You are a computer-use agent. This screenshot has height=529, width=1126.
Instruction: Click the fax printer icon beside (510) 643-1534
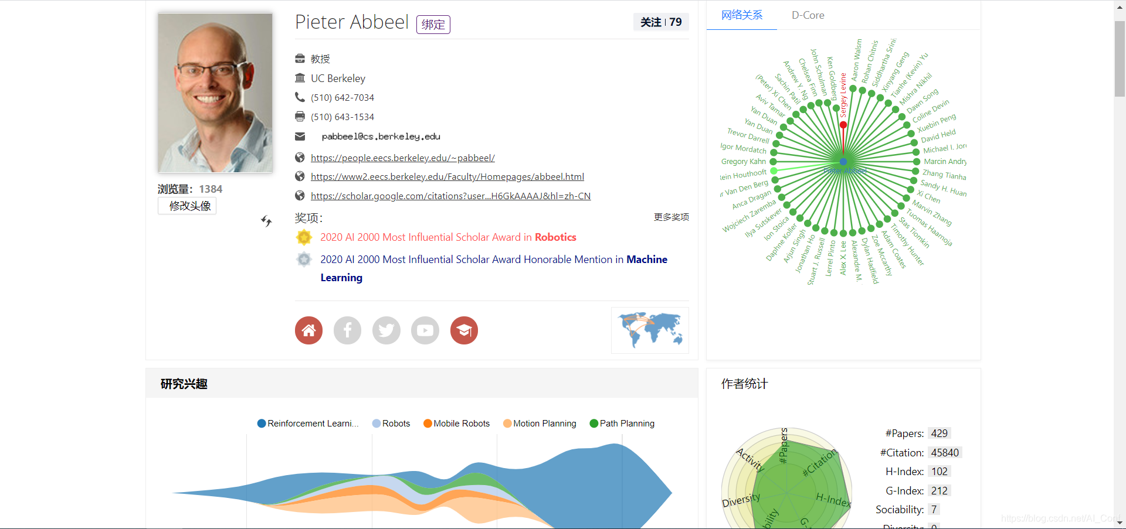click(300, 117)
